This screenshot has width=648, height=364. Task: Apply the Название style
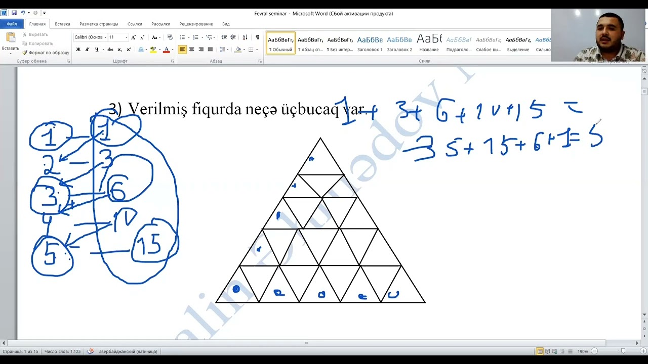pyautogui.click(x=429, y=43)
